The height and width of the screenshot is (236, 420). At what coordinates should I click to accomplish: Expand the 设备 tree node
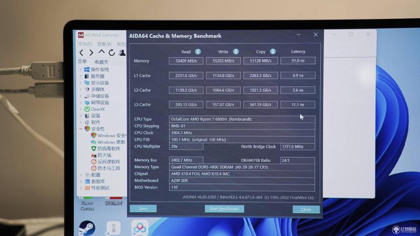click(x=81, y=116)
